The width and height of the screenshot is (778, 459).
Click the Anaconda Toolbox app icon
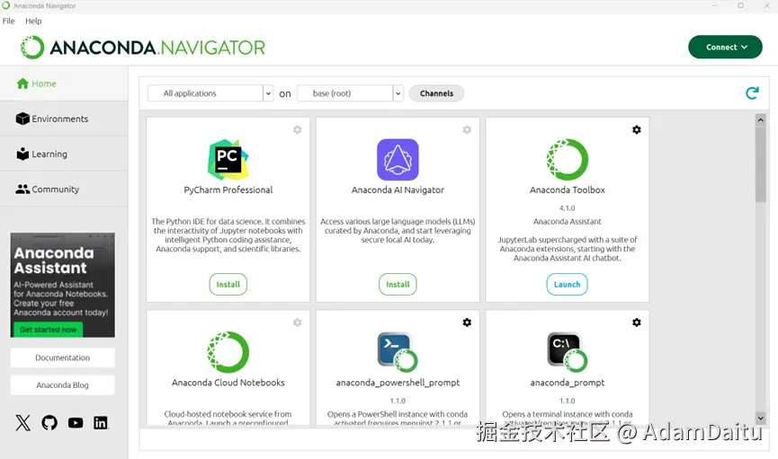[568, 159]
